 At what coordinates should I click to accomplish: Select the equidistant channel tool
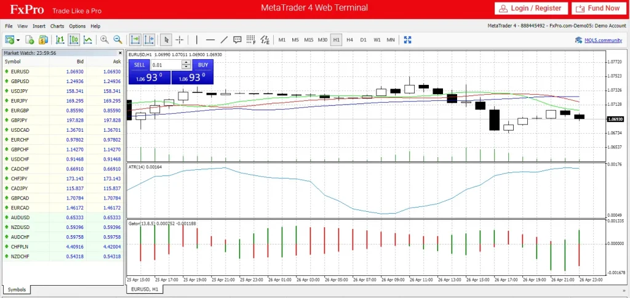(265, 40)
